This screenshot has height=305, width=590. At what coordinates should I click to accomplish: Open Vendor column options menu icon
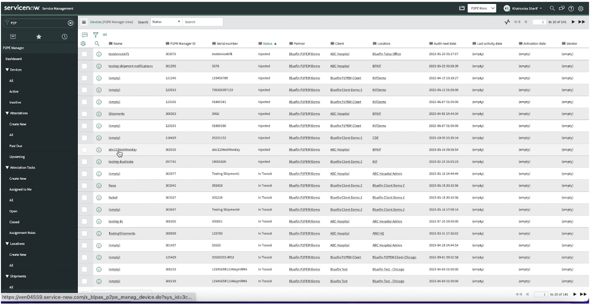pyautogui.click(x=564, y=43)
